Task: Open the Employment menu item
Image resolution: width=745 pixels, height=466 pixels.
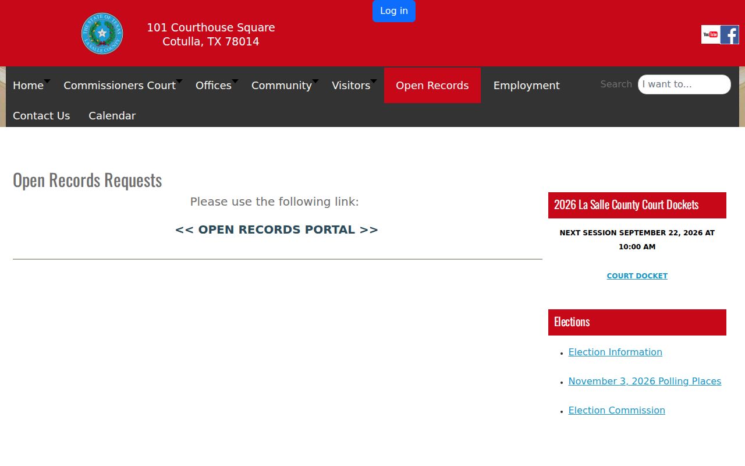Action: (x=527, y=86)
